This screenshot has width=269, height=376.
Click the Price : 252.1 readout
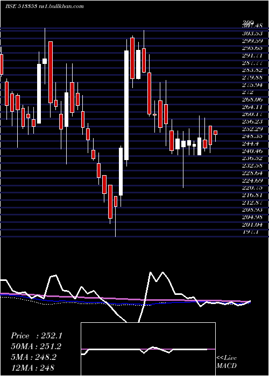37,336
